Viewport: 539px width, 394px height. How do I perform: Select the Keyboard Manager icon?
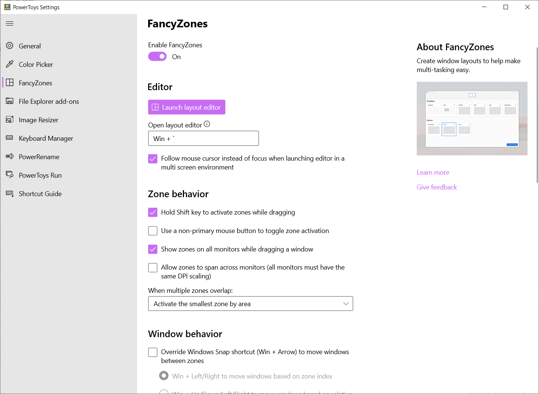(10, 138)
